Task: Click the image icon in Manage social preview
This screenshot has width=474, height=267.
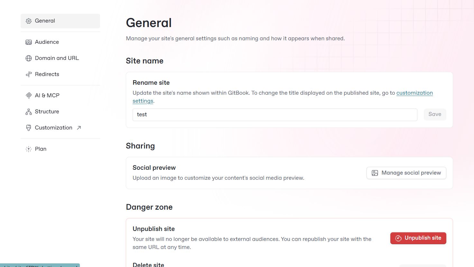Action: pyautogui.click(x=375, y=173)
